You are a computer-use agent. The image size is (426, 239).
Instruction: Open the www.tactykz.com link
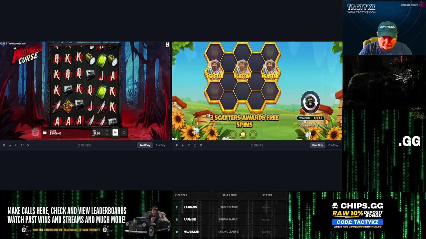point(361,12)
